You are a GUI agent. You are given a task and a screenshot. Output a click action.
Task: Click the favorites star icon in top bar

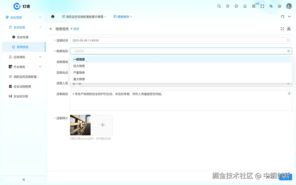click(228, 6)
